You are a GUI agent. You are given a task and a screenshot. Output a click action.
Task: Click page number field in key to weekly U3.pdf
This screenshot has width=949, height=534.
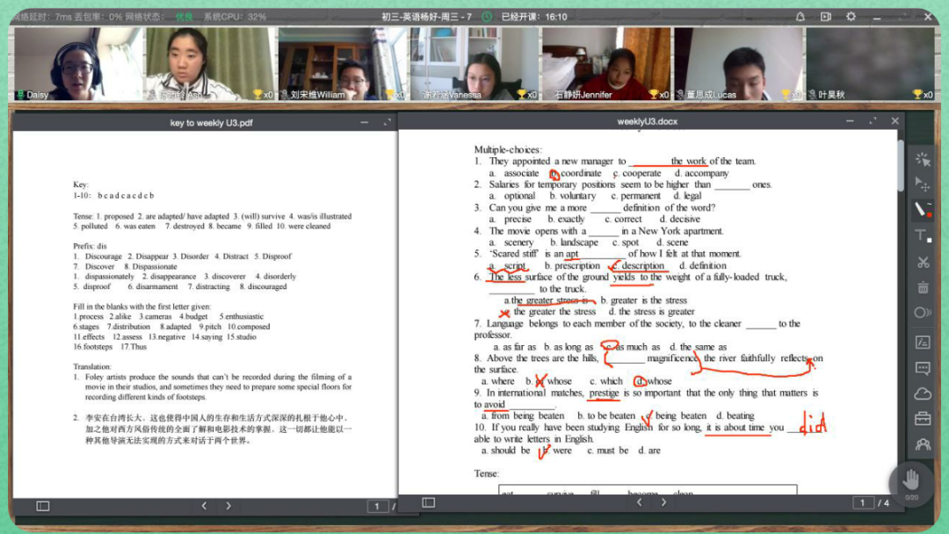click(378, 506)
